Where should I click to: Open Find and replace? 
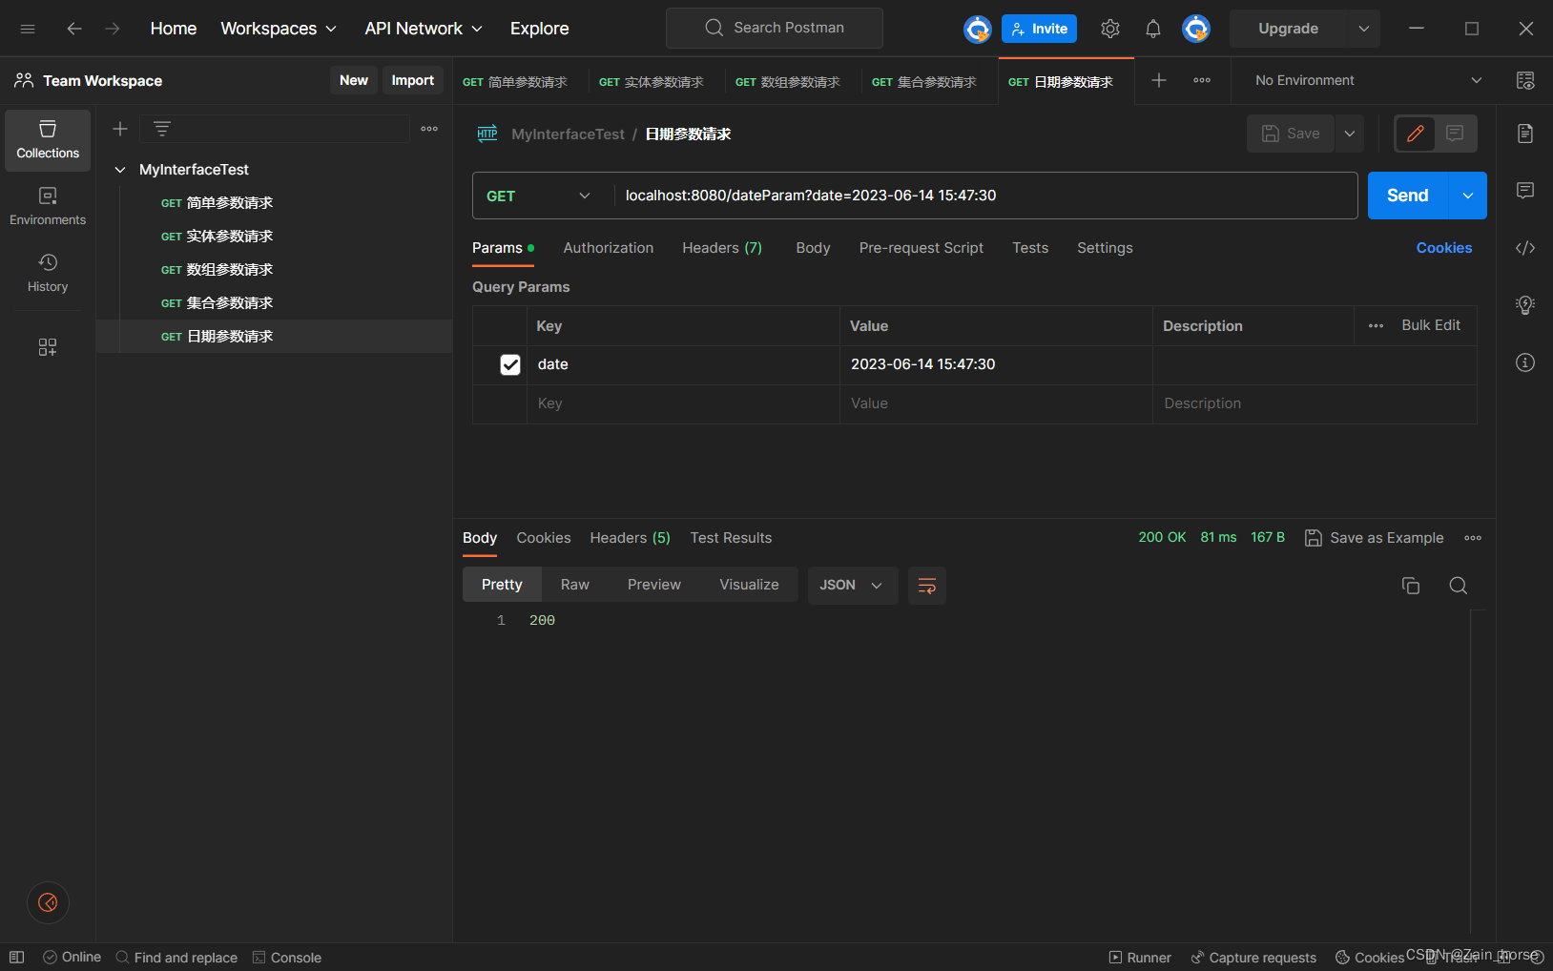pos(176,958)
